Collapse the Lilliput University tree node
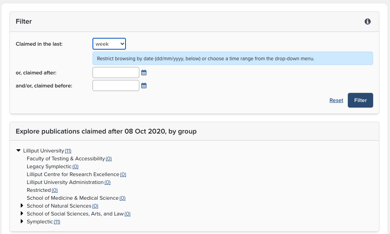This screenshot has height=234, width=390. [18, 150]
